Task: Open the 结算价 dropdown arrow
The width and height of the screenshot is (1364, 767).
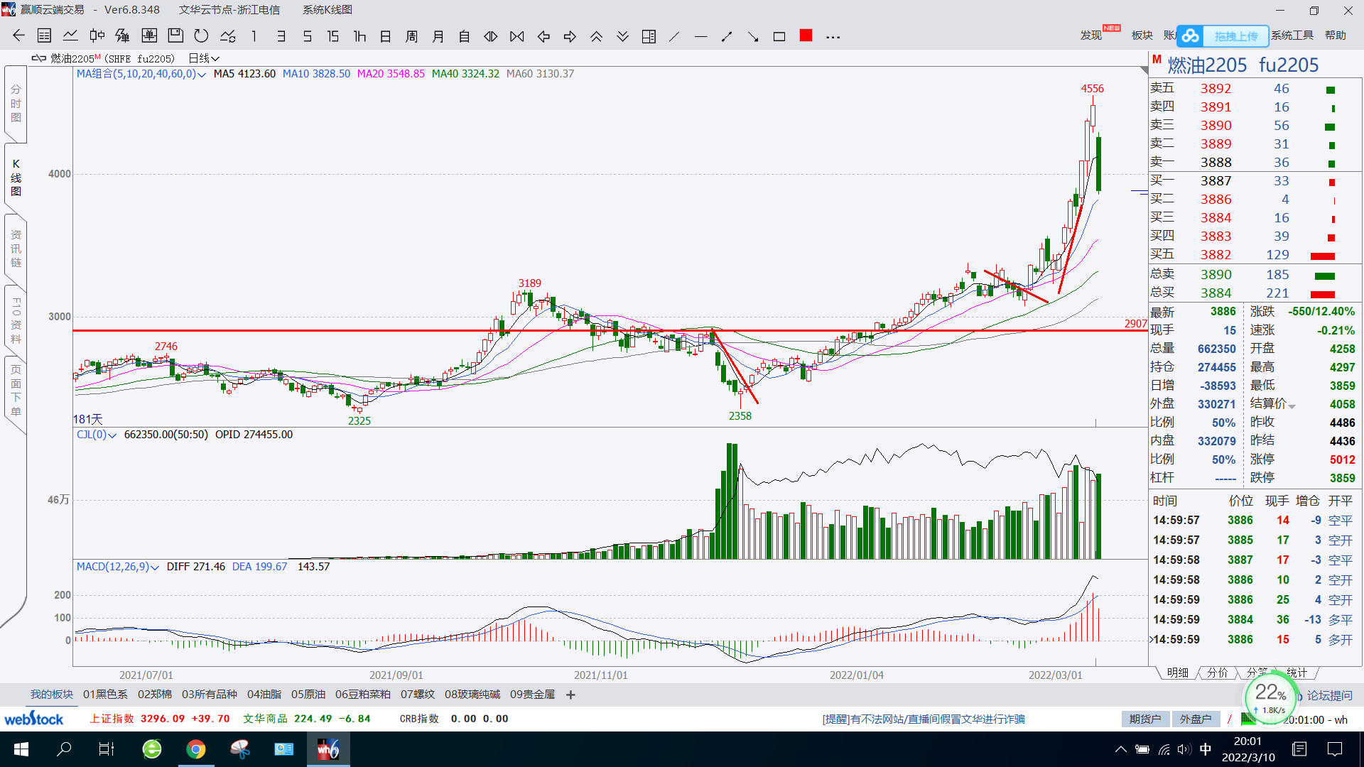Action: tap(1292, 406)
